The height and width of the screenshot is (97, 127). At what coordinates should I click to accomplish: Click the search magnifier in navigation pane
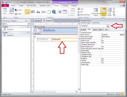coord(29,24)
